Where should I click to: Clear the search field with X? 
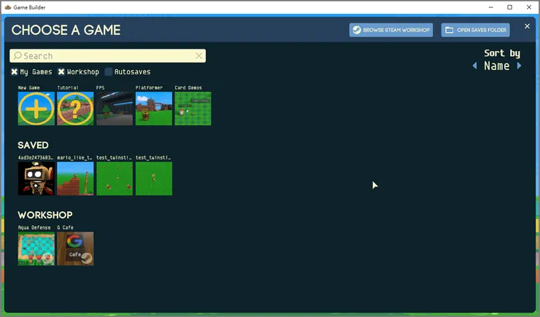[x=198, y=55]
